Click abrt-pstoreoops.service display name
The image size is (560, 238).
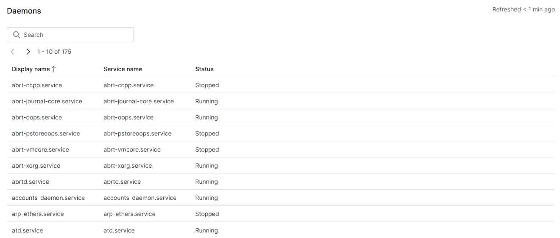point(46,133)
